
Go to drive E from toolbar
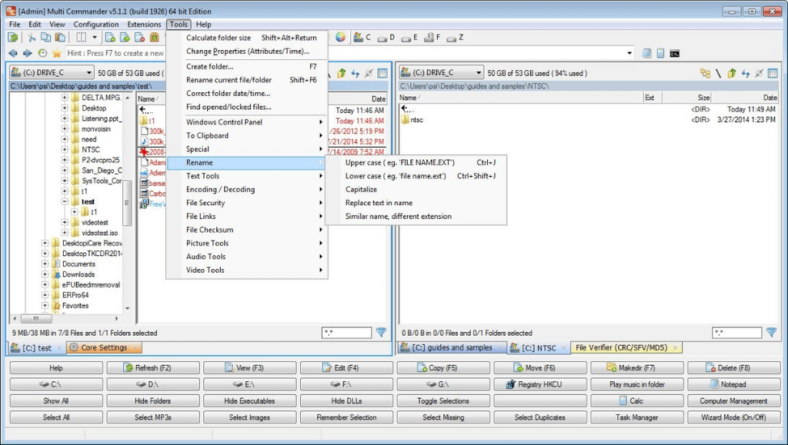(x=409, y=38)
